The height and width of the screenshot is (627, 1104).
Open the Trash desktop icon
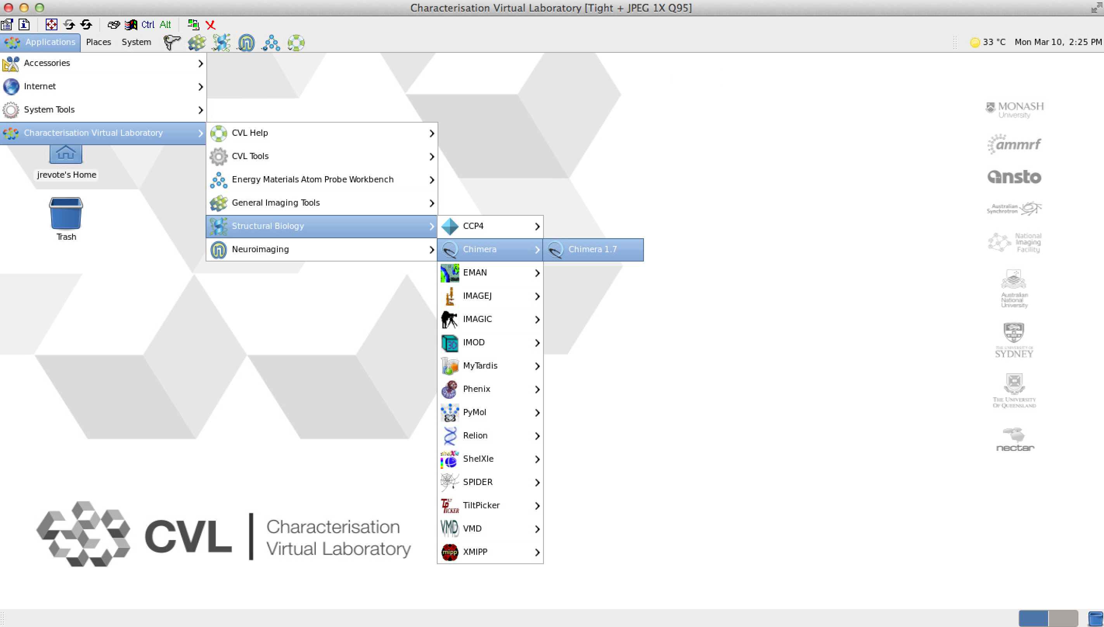pyautogui.click(x=66, y=219)
